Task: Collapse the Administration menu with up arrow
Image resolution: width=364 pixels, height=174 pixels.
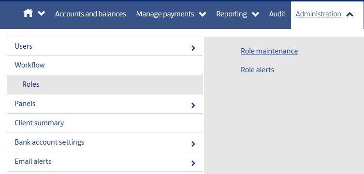Action: 349,14
